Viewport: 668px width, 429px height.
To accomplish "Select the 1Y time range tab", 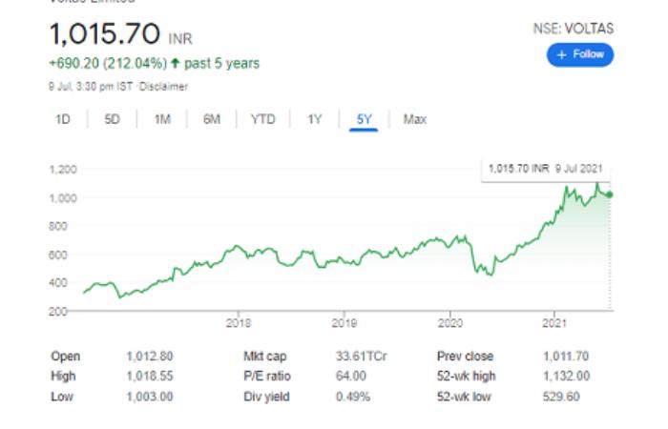I will (x=314, y=119).
